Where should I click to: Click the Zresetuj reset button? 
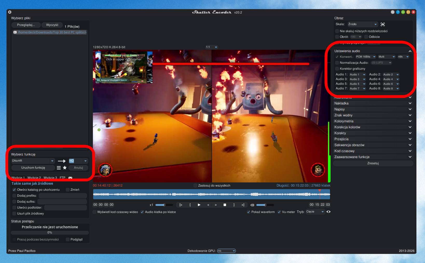[373, 163]
